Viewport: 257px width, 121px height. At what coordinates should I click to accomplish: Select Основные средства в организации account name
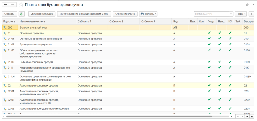coord(41,39)
